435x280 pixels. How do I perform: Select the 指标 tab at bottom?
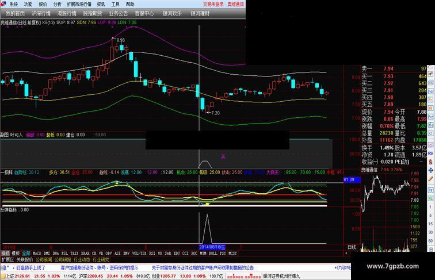click(6, 253)
